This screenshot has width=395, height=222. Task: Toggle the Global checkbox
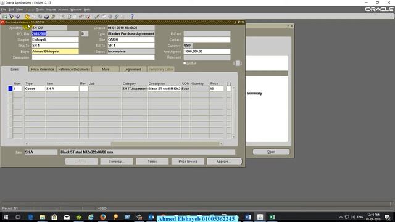point(185,63)
